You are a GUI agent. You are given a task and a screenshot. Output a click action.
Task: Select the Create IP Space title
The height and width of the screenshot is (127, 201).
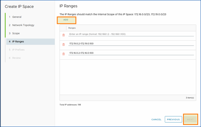[x=19, y=7]
